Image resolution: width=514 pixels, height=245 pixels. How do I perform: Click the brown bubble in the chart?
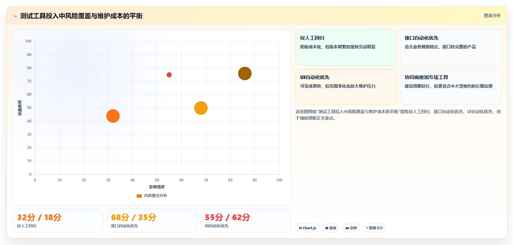(245, 73)
